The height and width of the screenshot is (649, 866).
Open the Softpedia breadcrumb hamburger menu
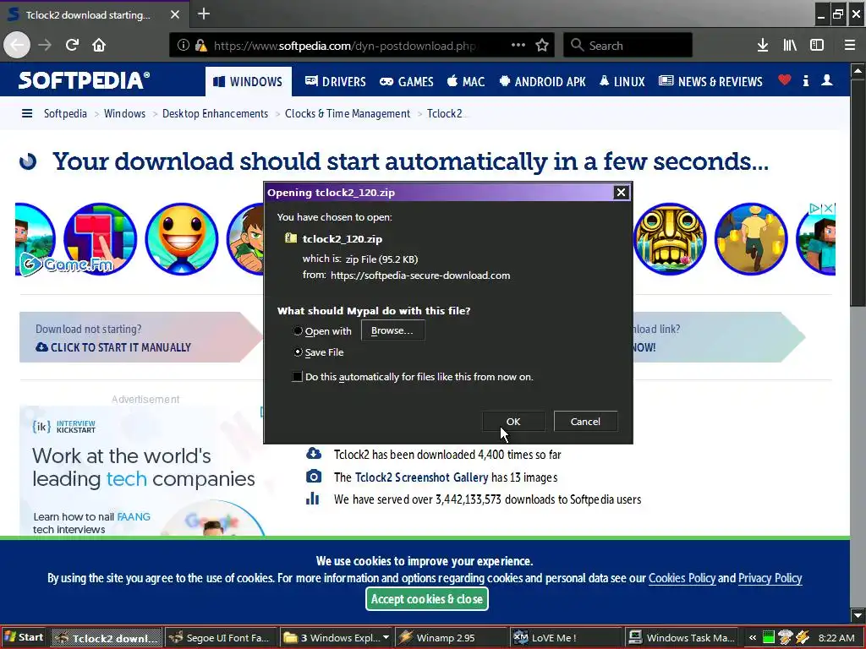tap(26, 114)
